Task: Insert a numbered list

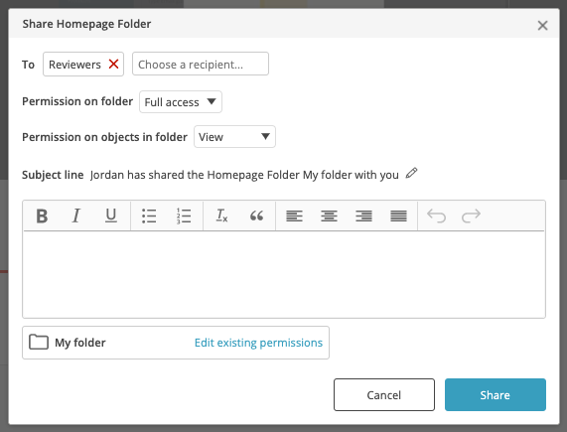Action: (x=184, y=216)
